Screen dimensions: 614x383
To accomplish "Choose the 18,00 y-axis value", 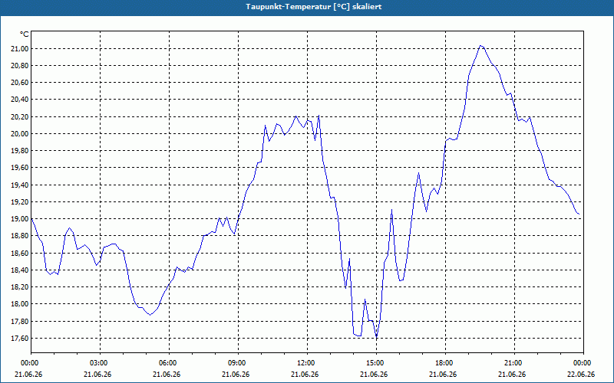I will [x=19, y=304].
